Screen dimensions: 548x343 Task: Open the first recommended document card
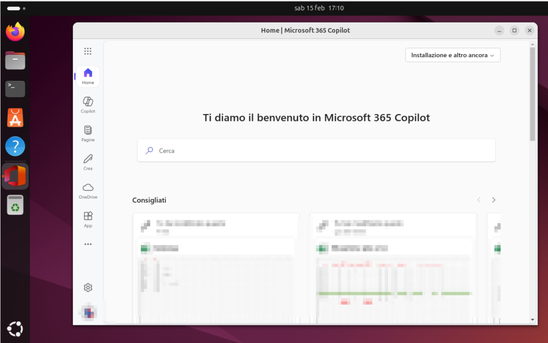tap(216, 268)
